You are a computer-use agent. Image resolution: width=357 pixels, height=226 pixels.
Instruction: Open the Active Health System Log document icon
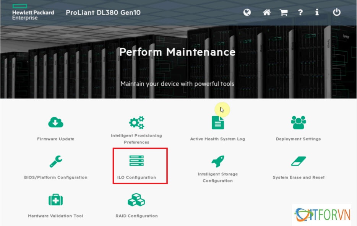pyautogui.click(x=217, y=123)
